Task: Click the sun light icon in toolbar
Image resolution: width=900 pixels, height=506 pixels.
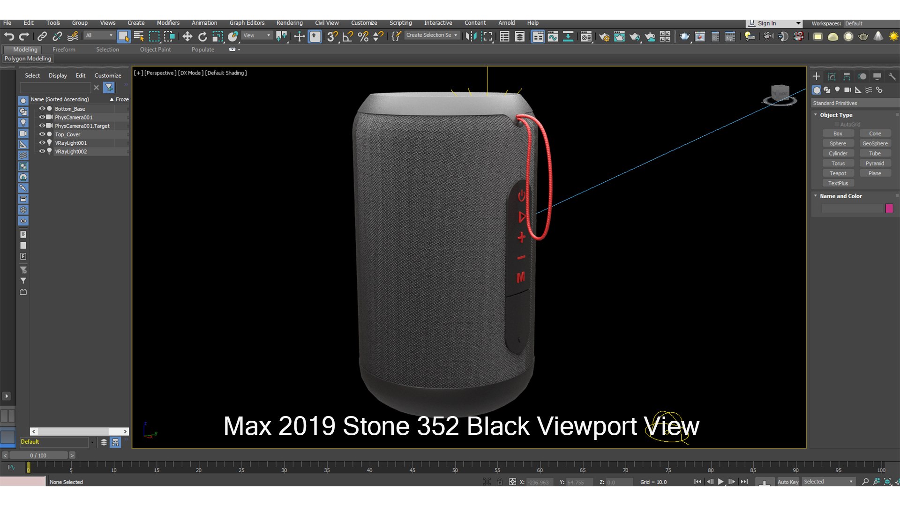Action: tap(893, 36)
